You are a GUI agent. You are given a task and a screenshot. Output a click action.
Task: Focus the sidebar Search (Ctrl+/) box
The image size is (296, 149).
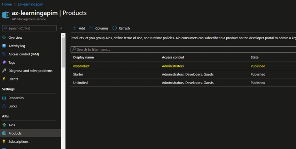pyautogui.click(x=29, y=28)
